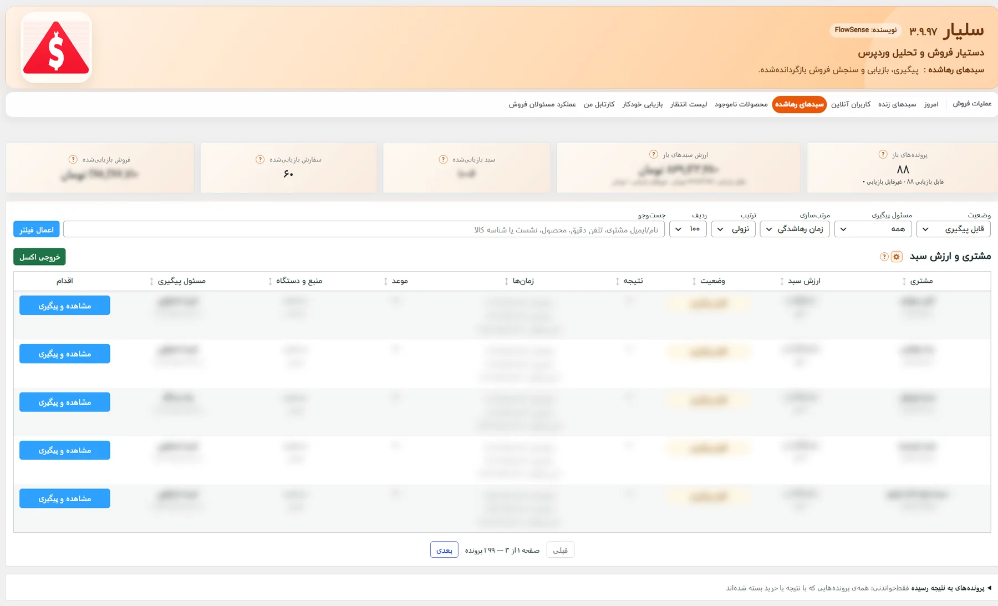Sort table by ارزش سبد column arrows
Screen dimensions: 998x606
point(782,281)
